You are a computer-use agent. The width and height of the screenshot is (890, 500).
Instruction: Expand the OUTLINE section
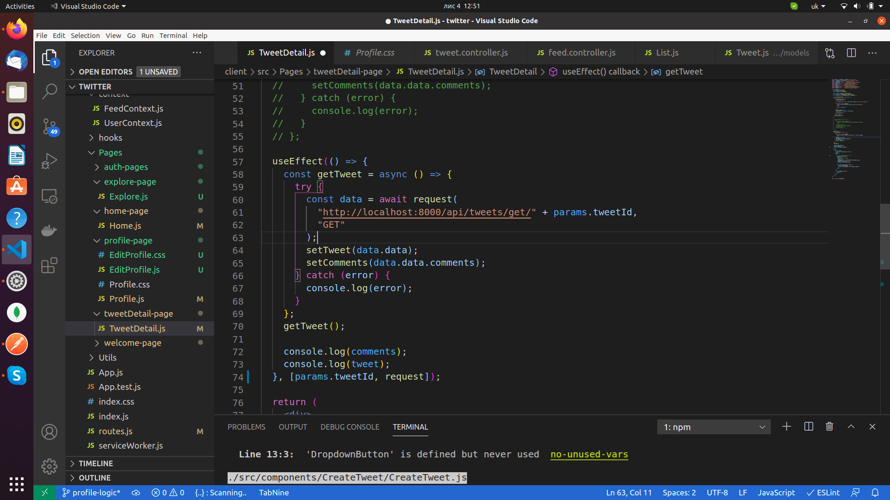tap(140, 478)
